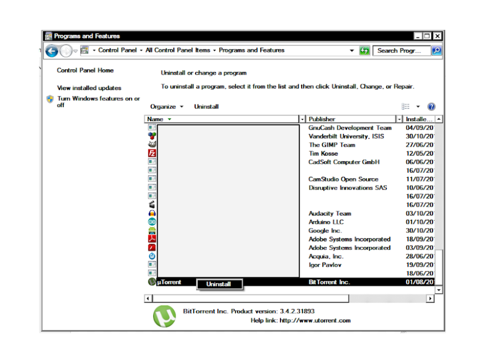Expand the arrow after All Control Panel Items
This screenshot has height=363, width=485.
pos(214,50)
